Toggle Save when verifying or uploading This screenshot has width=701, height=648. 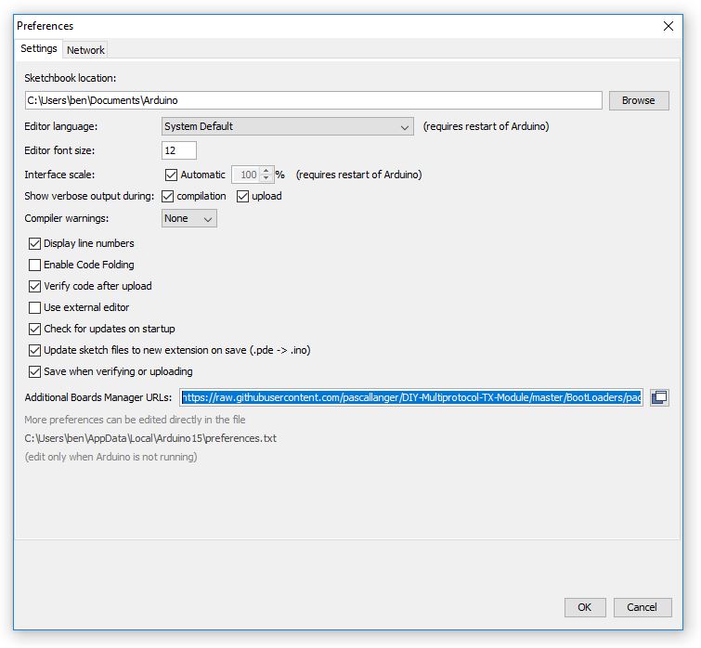pos(35,371)
